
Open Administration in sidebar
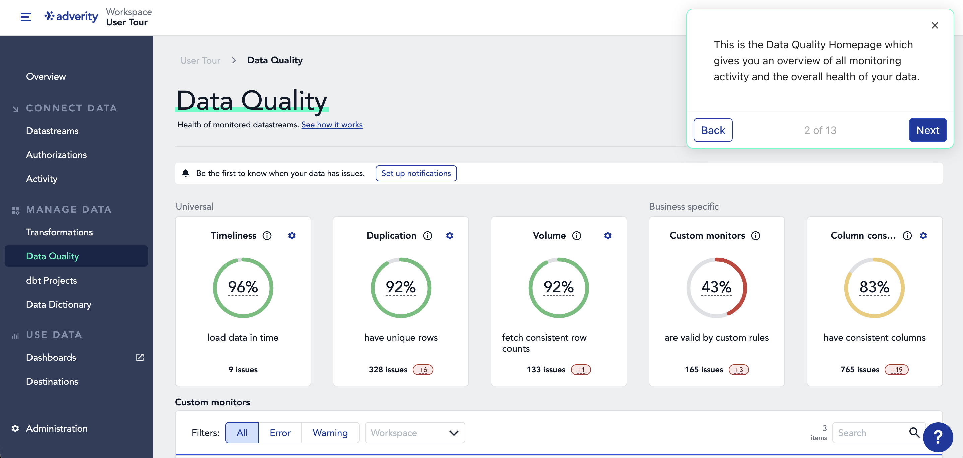pos(57,428)
